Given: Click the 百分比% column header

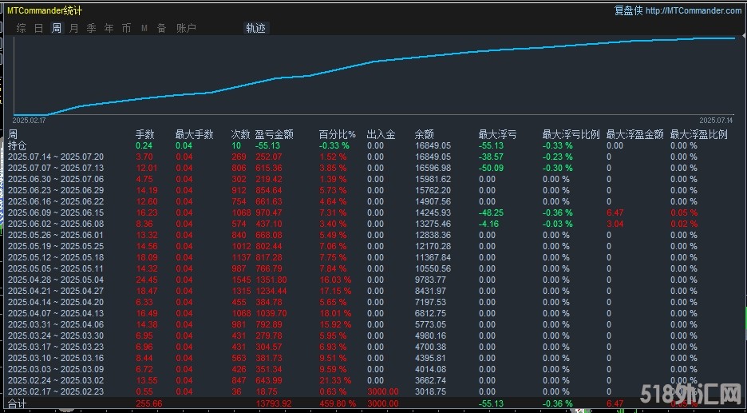Looking at the screenshot, I should pyautogui.click(x=337, y=134).
